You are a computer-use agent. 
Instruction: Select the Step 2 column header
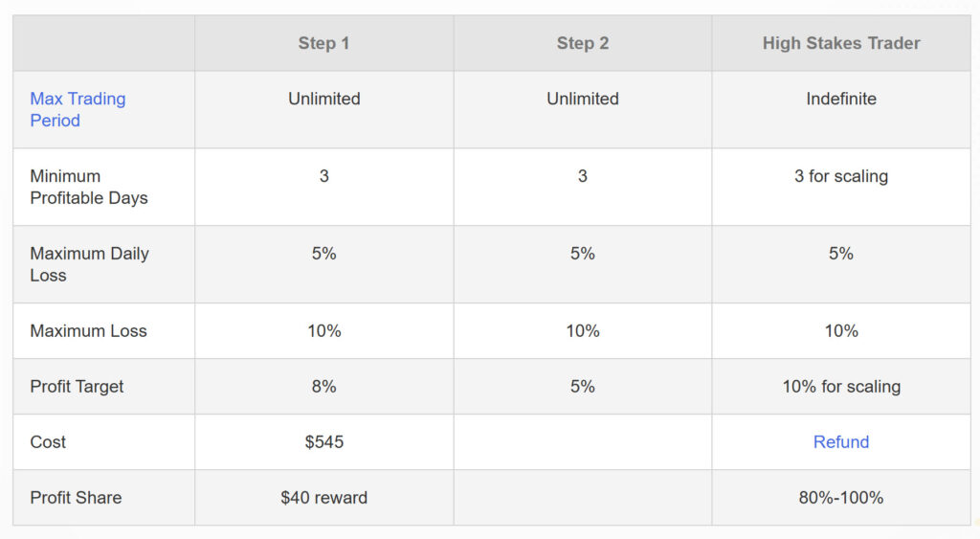point(583,43)
